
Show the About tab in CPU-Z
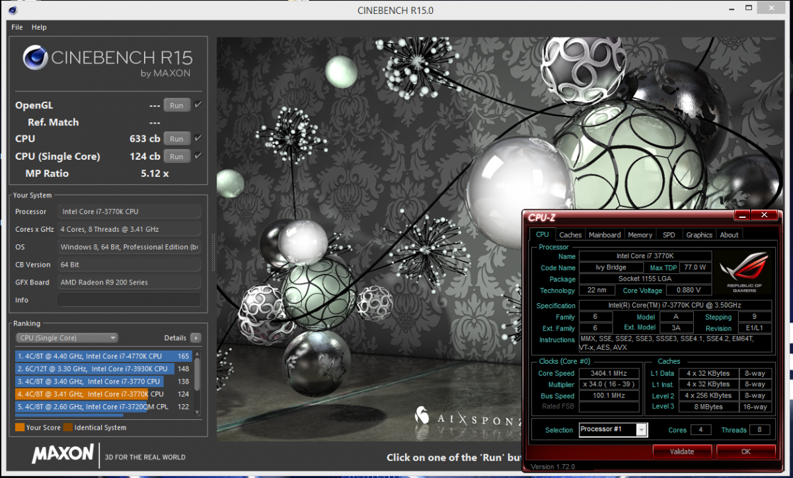point(729,235)
